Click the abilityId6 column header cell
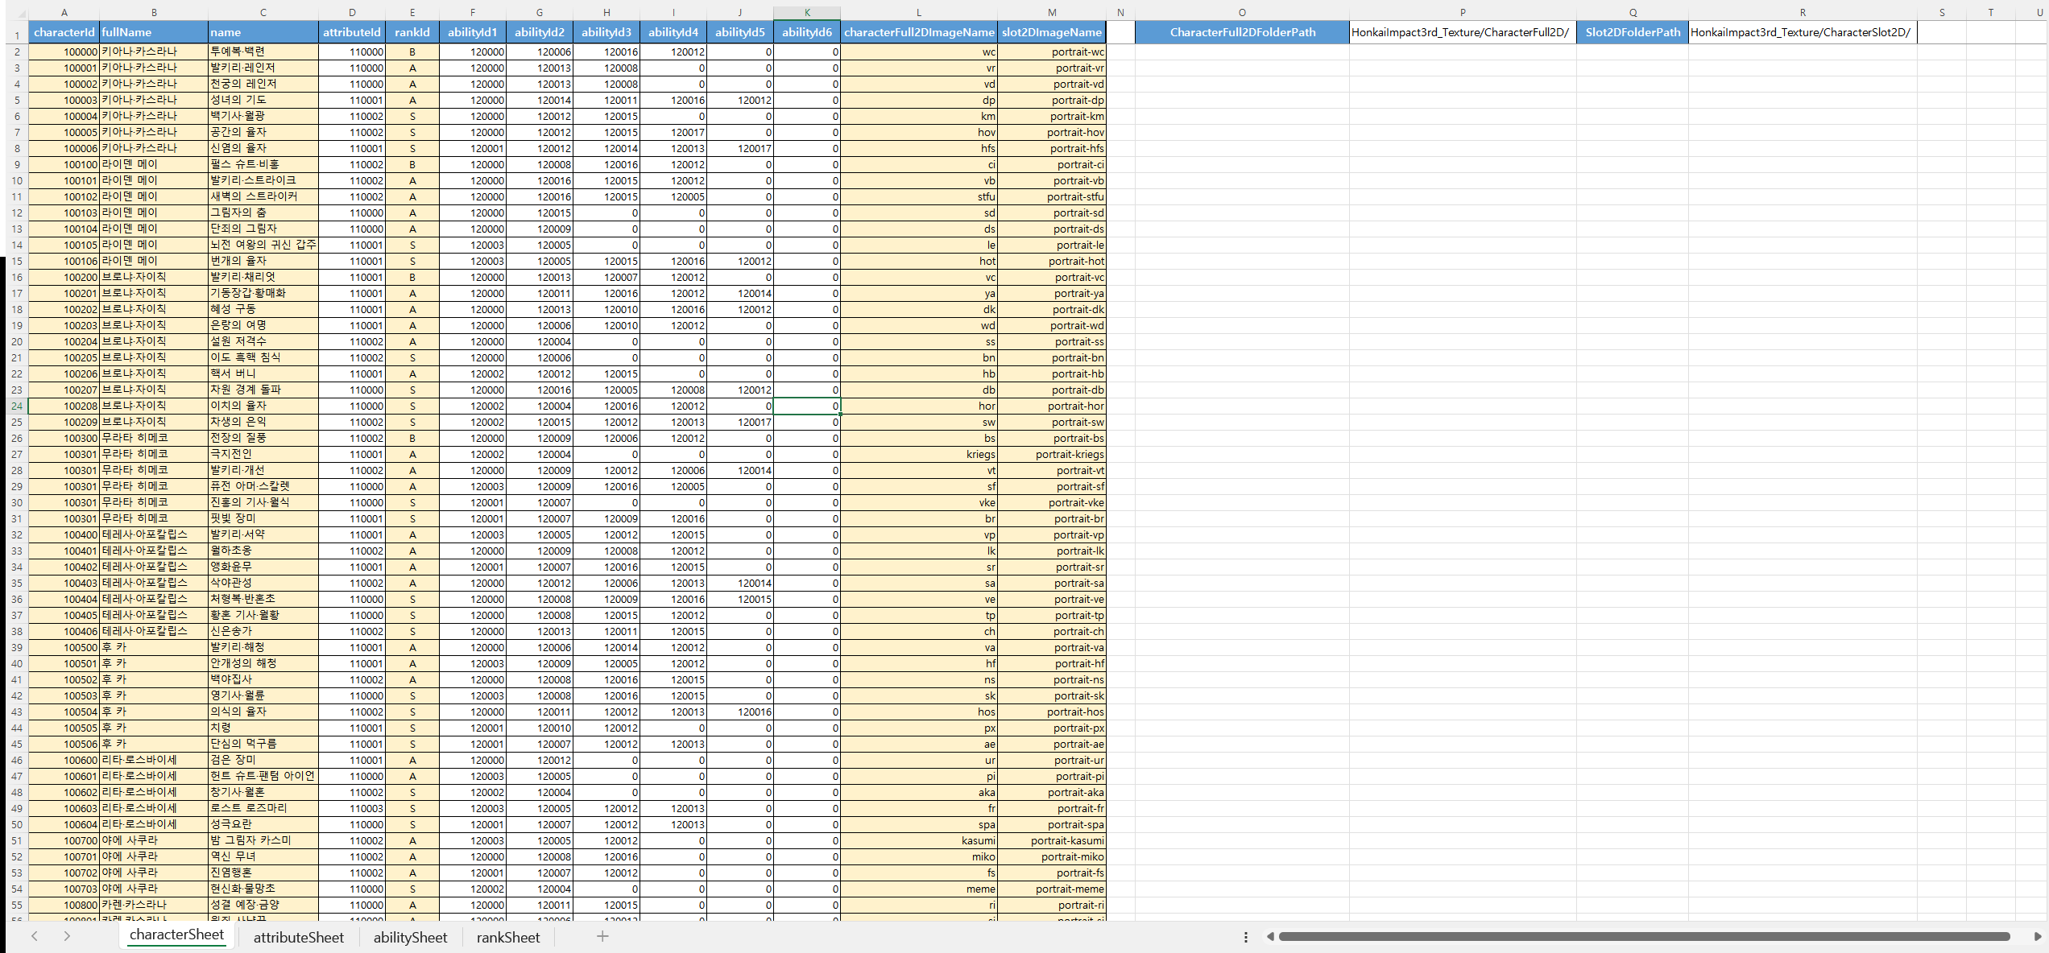Viewport: 2049px width, 953px height. click(807, 32)
